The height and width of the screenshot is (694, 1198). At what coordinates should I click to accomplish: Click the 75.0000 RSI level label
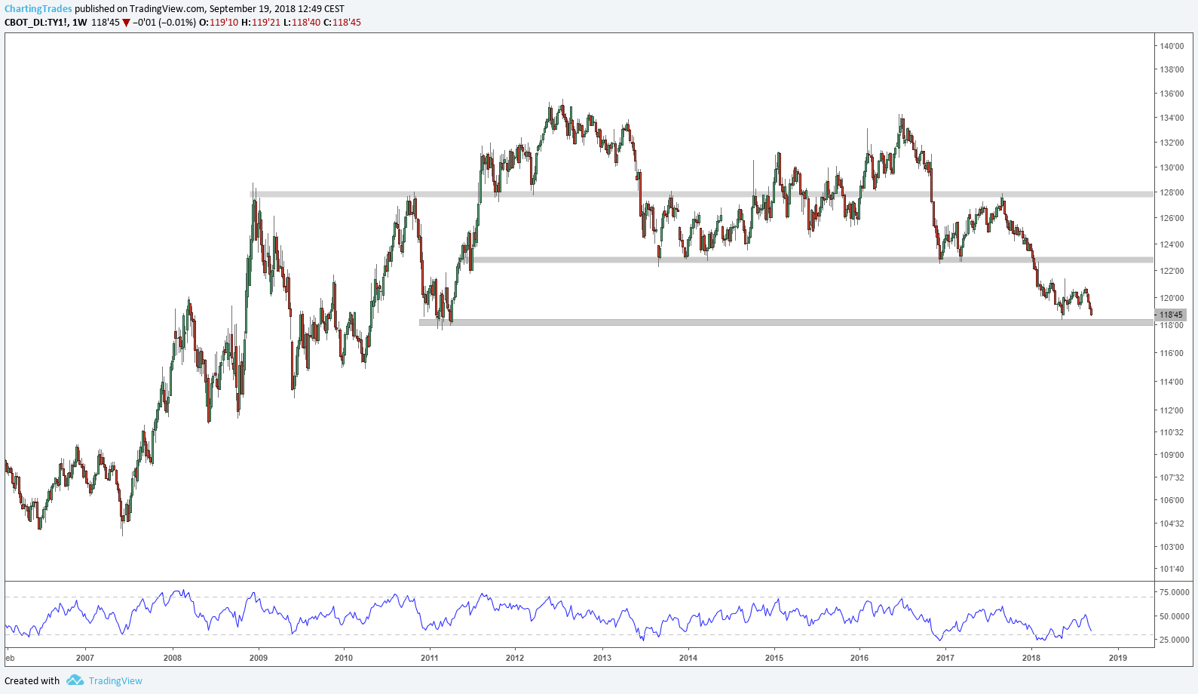click(1174, 592)
